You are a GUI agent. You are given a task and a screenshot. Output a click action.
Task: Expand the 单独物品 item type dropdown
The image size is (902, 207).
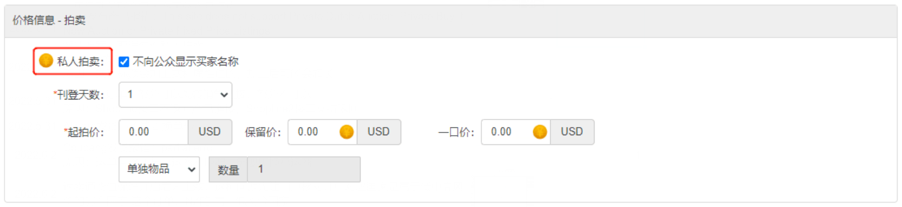click(159, 169)
